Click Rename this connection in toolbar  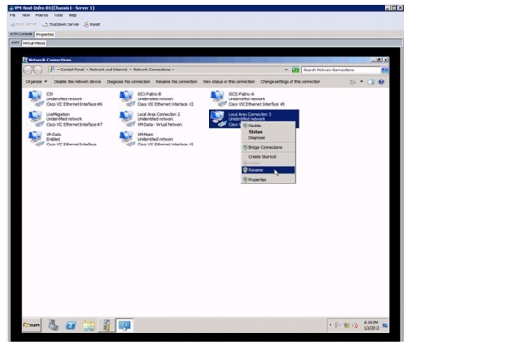[x=176, y=81]
